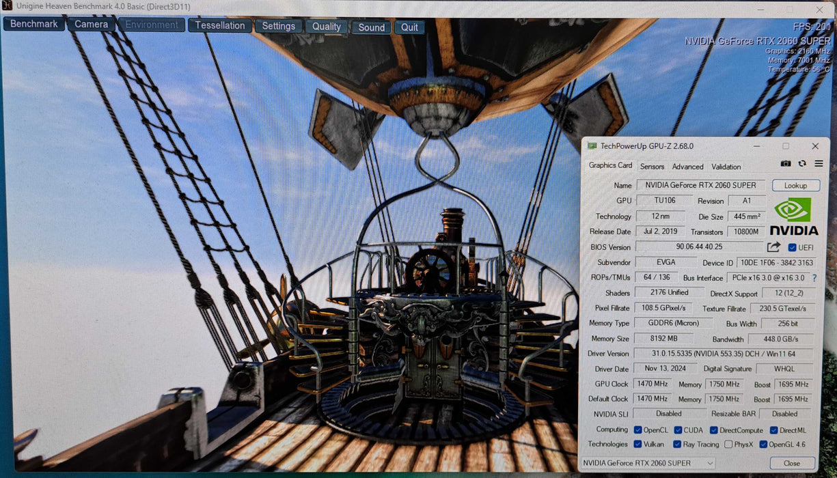Toggle Tessellation in Heaven menu bar
Image resolution: width=837 pixels, height=478 pixels.
[220, 25]
